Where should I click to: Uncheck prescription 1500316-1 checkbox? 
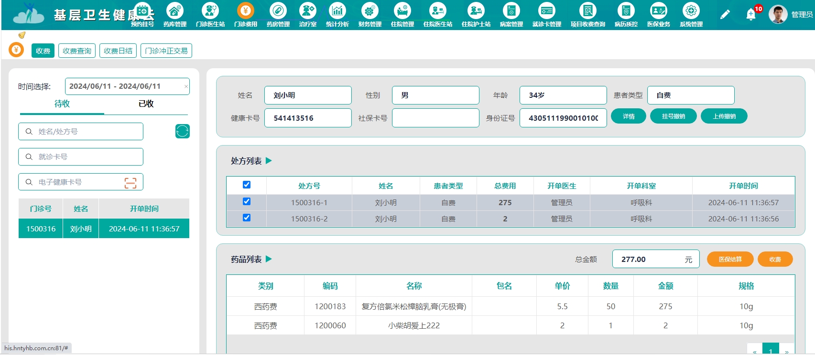[x=247, y=202]
